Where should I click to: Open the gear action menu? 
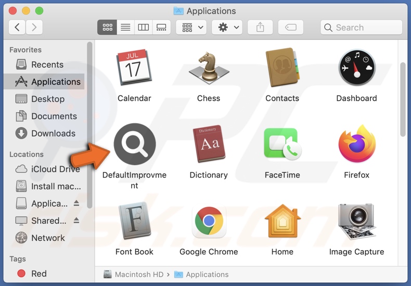pos(227,27)
